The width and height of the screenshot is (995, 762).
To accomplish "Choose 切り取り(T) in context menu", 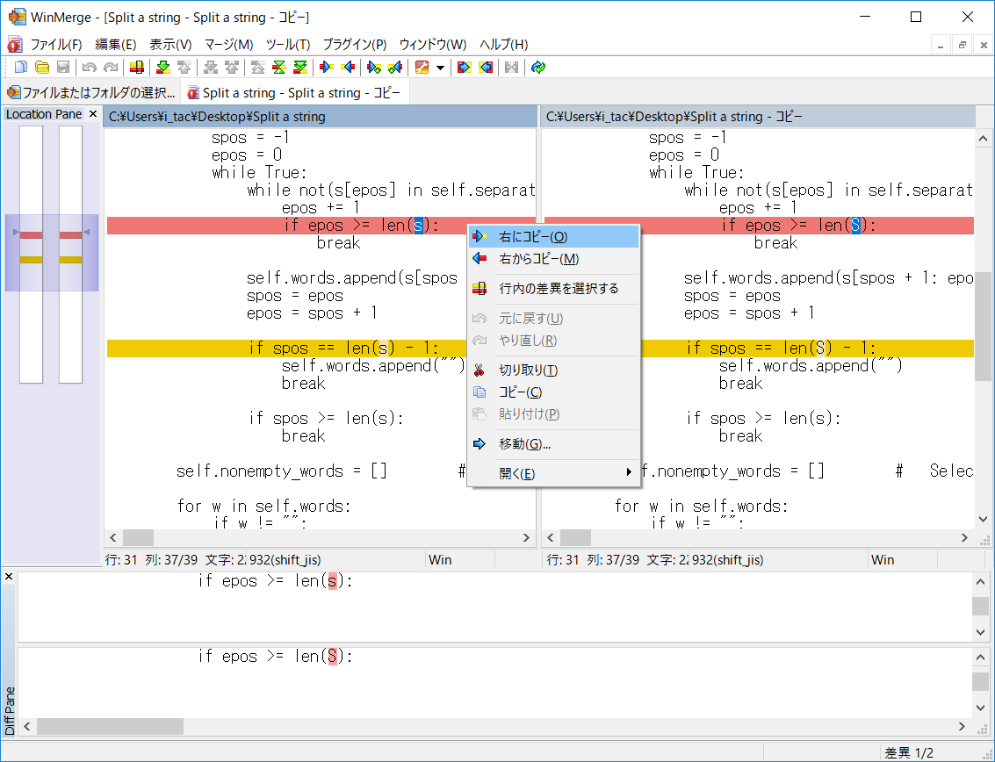I will tap(553, 370).
